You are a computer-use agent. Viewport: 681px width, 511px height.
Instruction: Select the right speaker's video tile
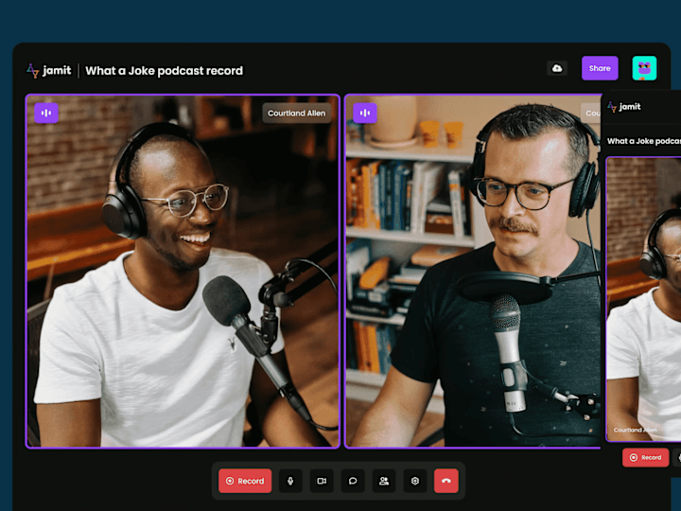pos(473,272)
